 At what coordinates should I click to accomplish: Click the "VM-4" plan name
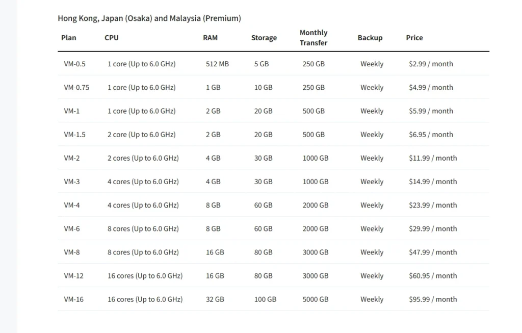coord(72,205)
